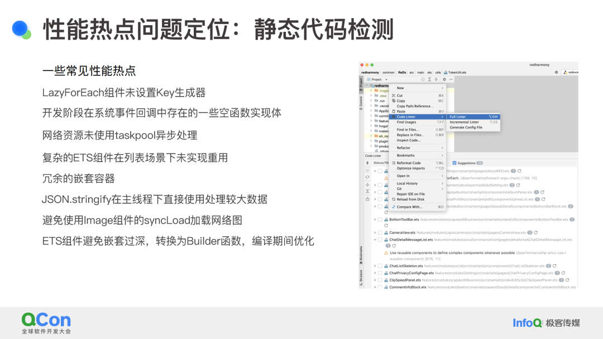Expand the .hvigor folder node

tap(371, 91)
